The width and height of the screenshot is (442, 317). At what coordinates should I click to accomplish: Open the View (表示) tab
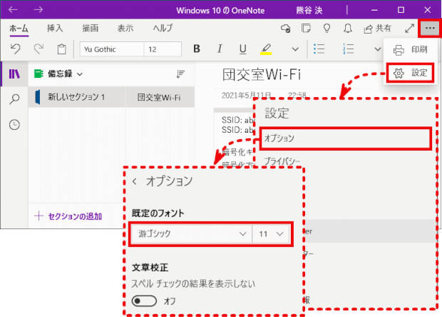pyautogui.click(x=125, y=29)
